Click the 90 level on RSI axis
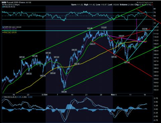Image resolution: width=161 pixels, height=123 pixels. pos(155,9)
